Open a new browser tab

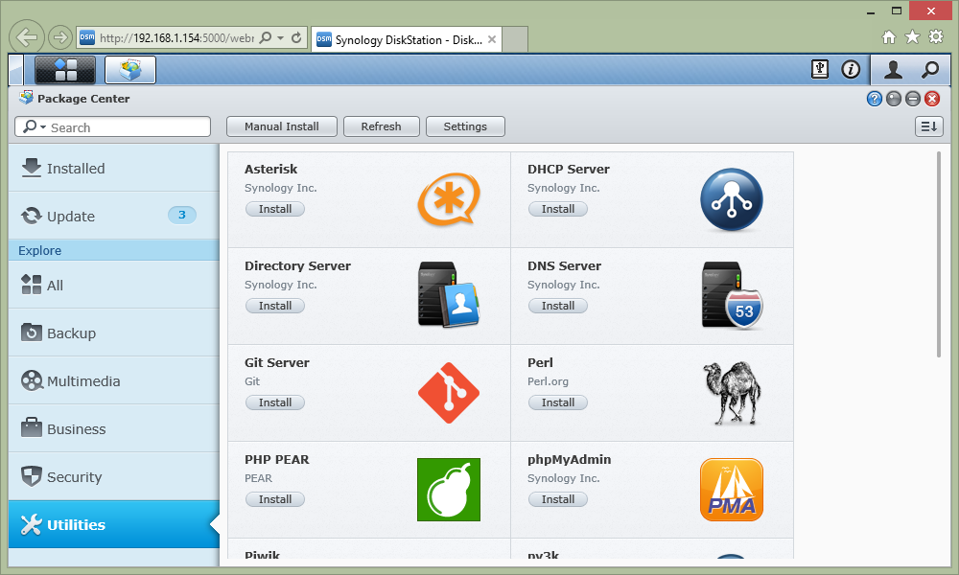point(515,39)
